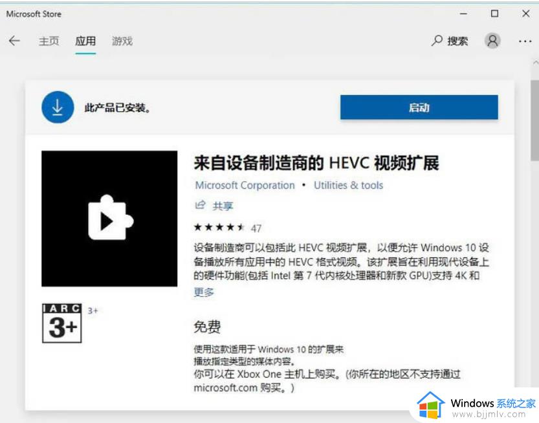Click the HEVC extension puzzle-piece thumbnail
Image resolution: width=539 pixels, height=423 pixels.
pyautogui.click(x=109, y=219)
